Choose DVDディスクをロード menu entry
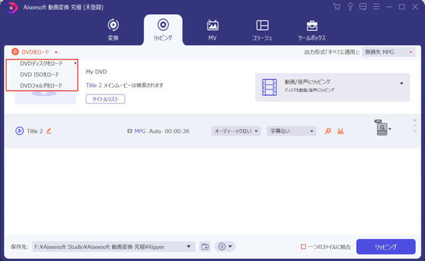Screen dimensions: 425x261 point(42,64)
